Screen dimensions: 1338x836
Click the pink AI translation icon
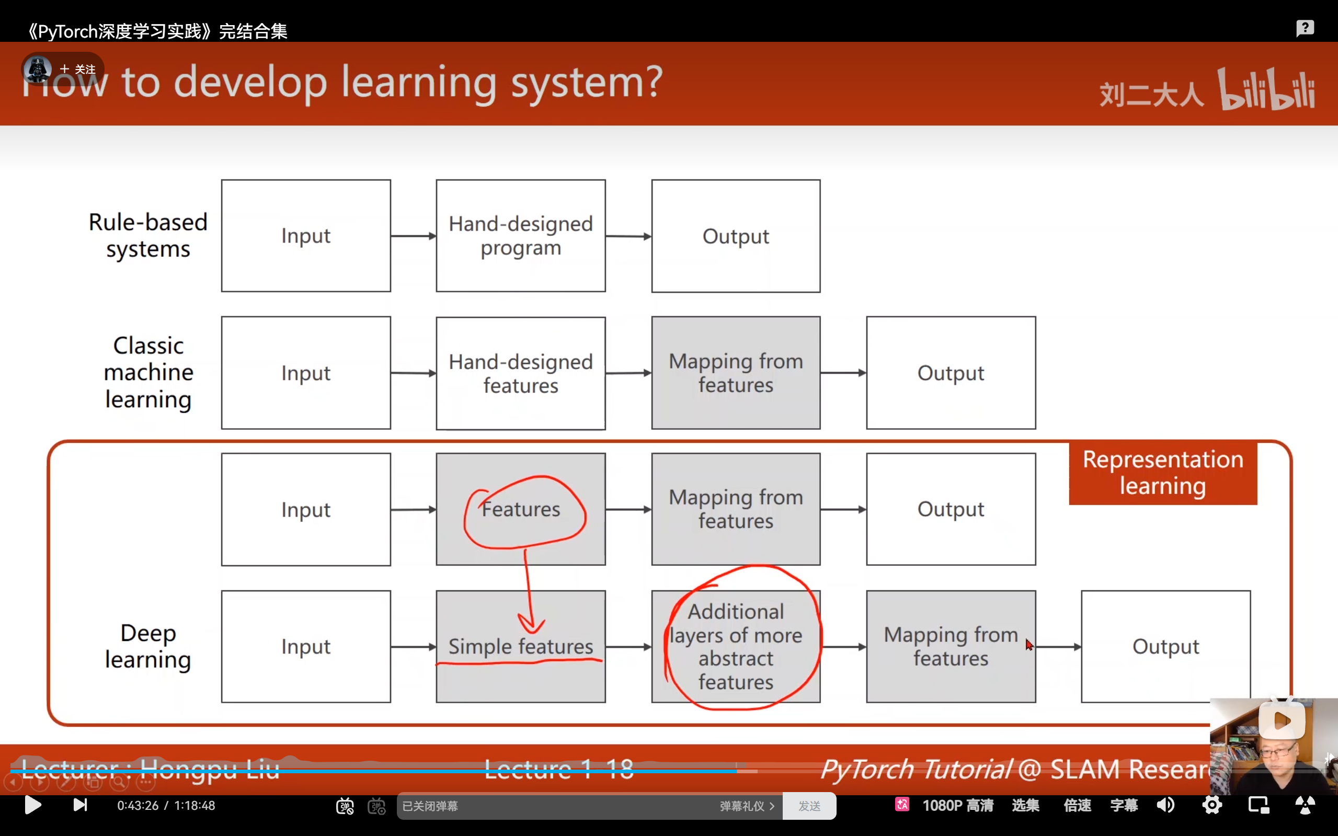pos(902,805)
